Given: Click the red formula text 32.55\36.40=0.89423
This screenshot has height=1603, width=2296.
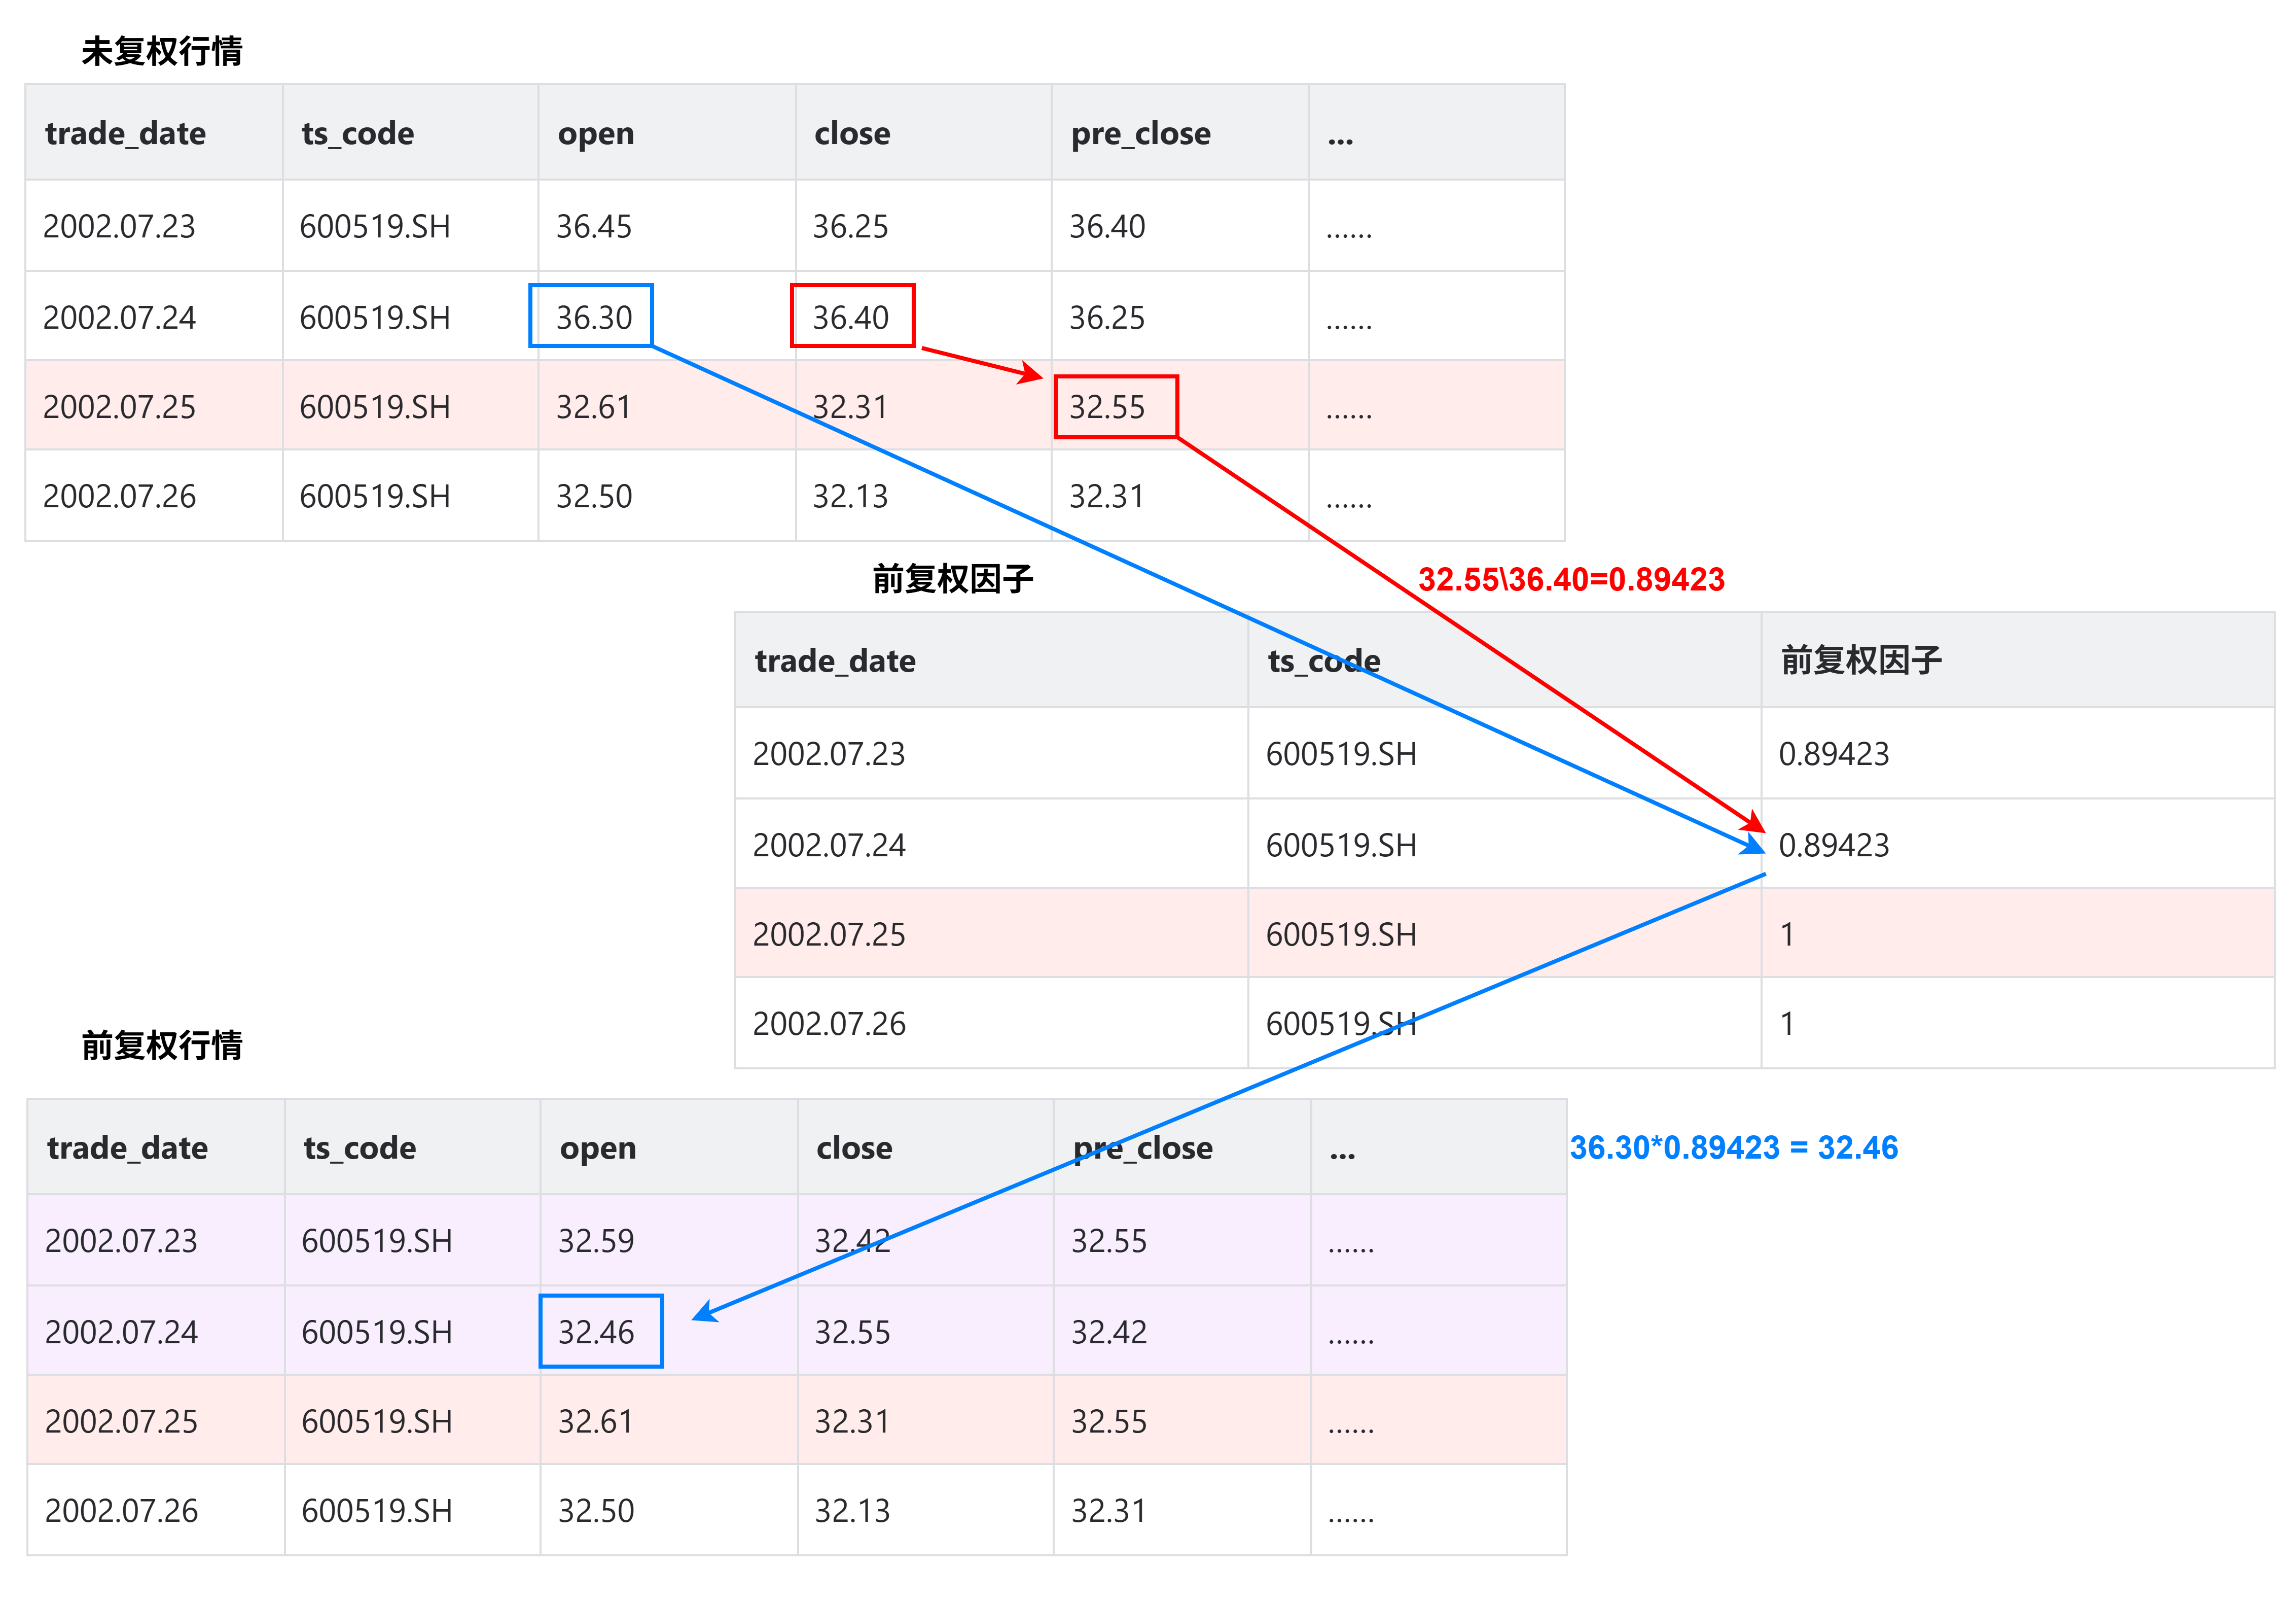Looking at the screenshot, I should (x=1571, y=579).
